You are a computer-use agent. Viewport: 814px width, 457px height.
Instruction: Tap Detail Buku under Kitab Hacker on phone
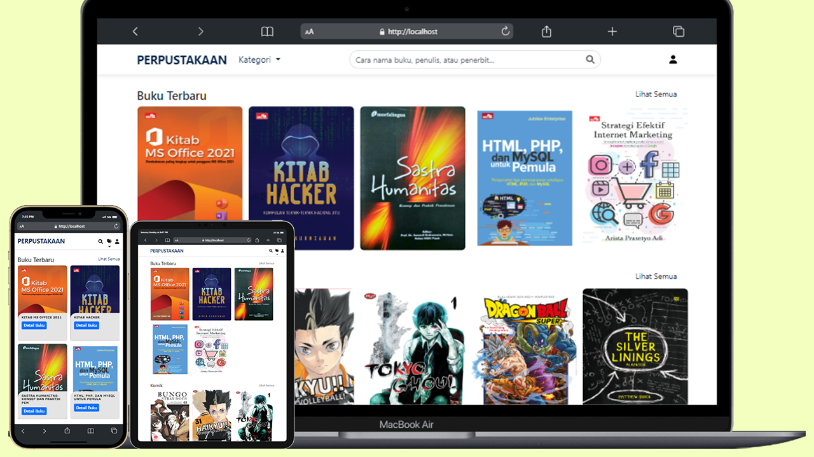click(x=86, y=325)
